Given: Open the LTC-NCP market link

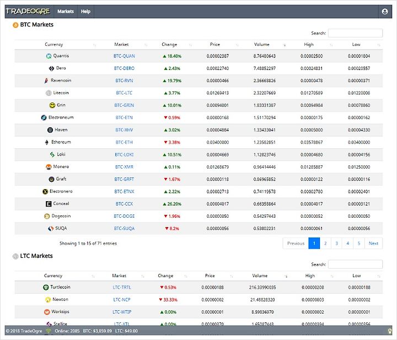Looking at the screenshot, I should pyautogui.click(x=122, y=300).
